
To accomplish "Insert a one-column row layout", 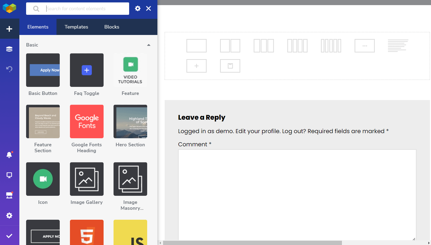I will tap(197, 46).
